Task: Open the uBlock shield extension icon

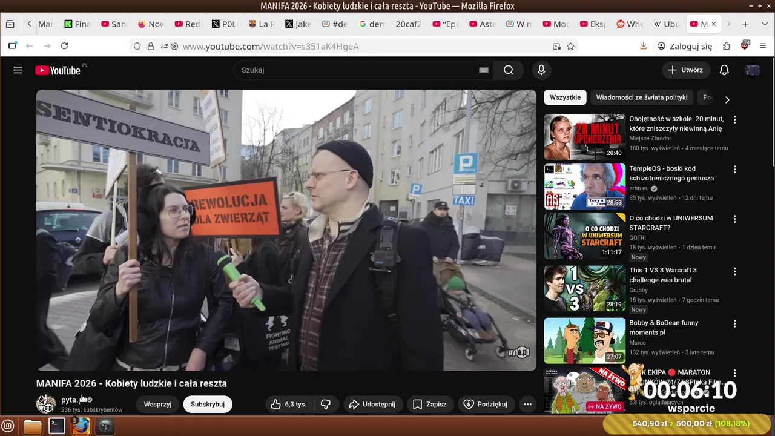Action: pyautogui.click(x=745, y=46)
